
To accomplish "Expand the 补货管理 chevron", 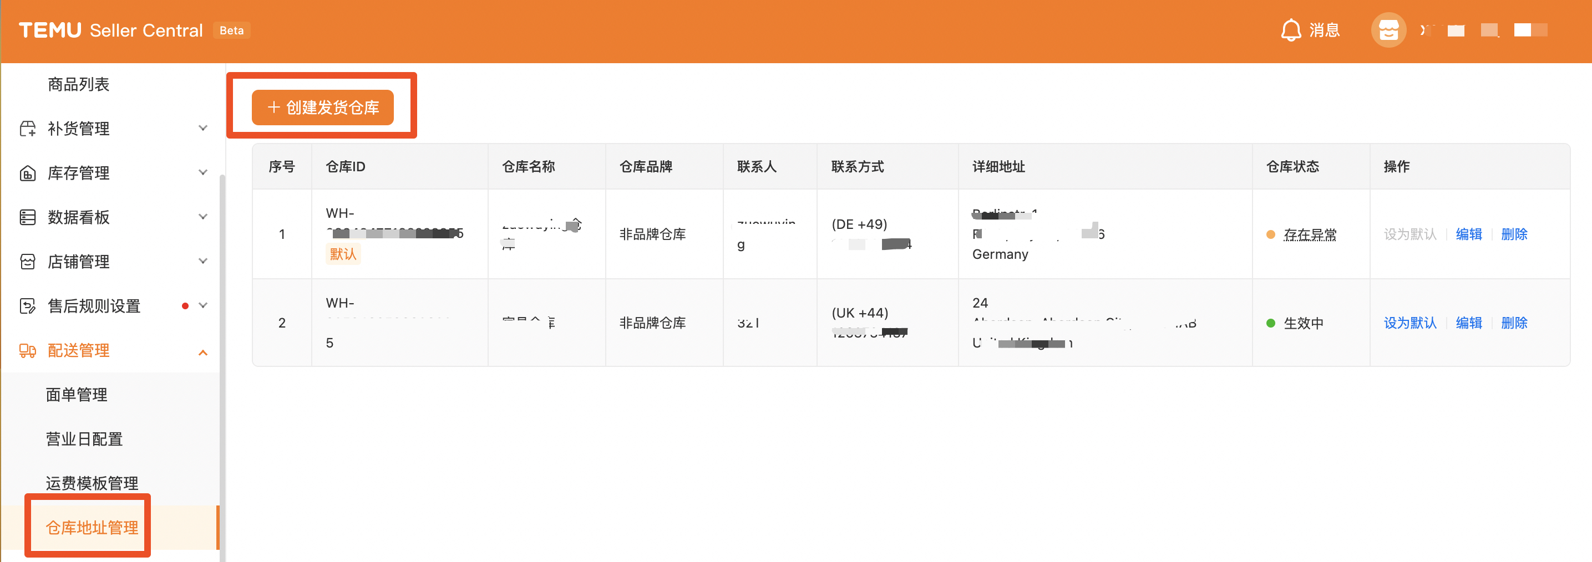I will 202,129.
